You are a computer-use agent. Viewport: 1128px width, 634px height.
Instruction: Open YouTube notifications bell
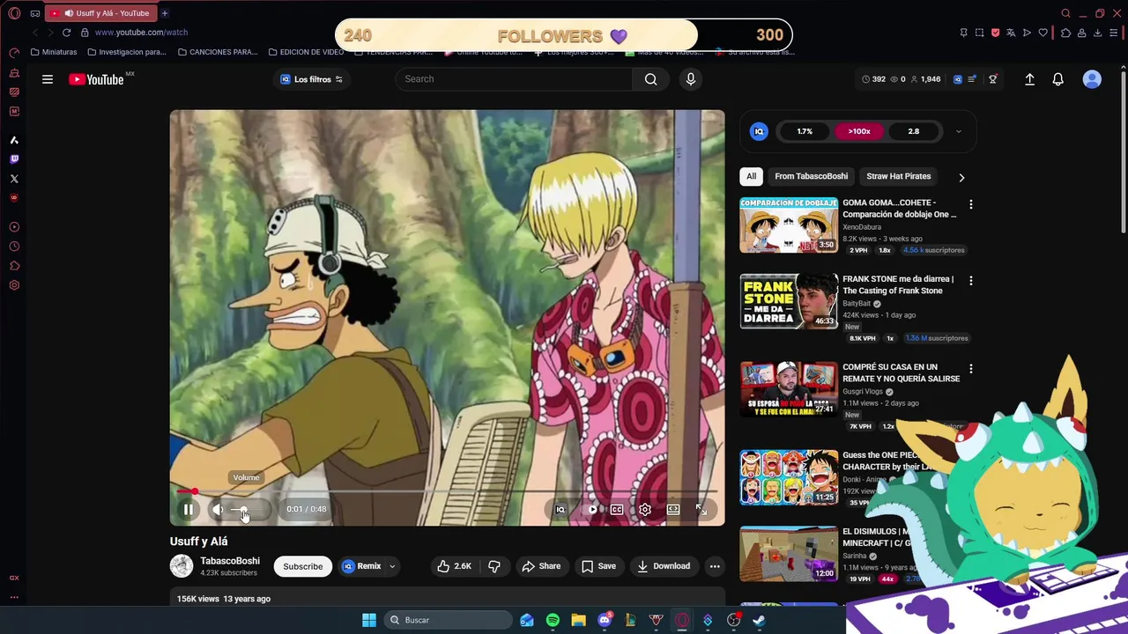click(x=1058, y=79)
